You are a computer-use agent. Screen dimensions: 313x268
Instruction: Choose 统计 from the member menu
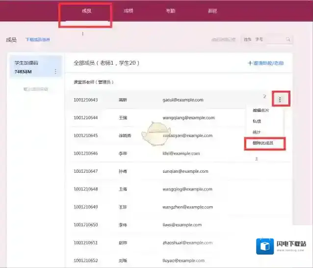click(257, 133)
